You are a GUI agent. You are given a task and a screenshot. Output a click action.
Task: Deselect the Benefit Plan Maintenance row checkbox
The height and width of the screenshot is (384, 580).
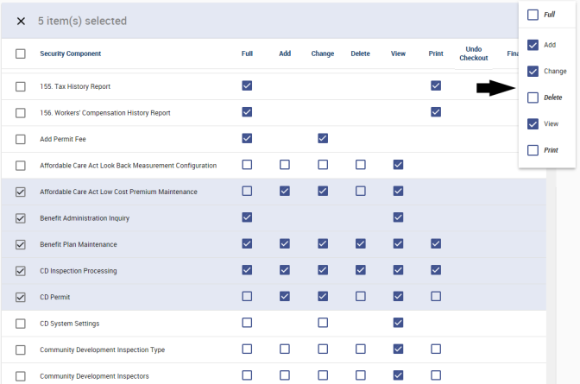click(x=21, y=244)
